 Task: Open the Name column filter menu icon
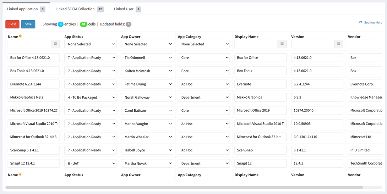pos(55,44)
